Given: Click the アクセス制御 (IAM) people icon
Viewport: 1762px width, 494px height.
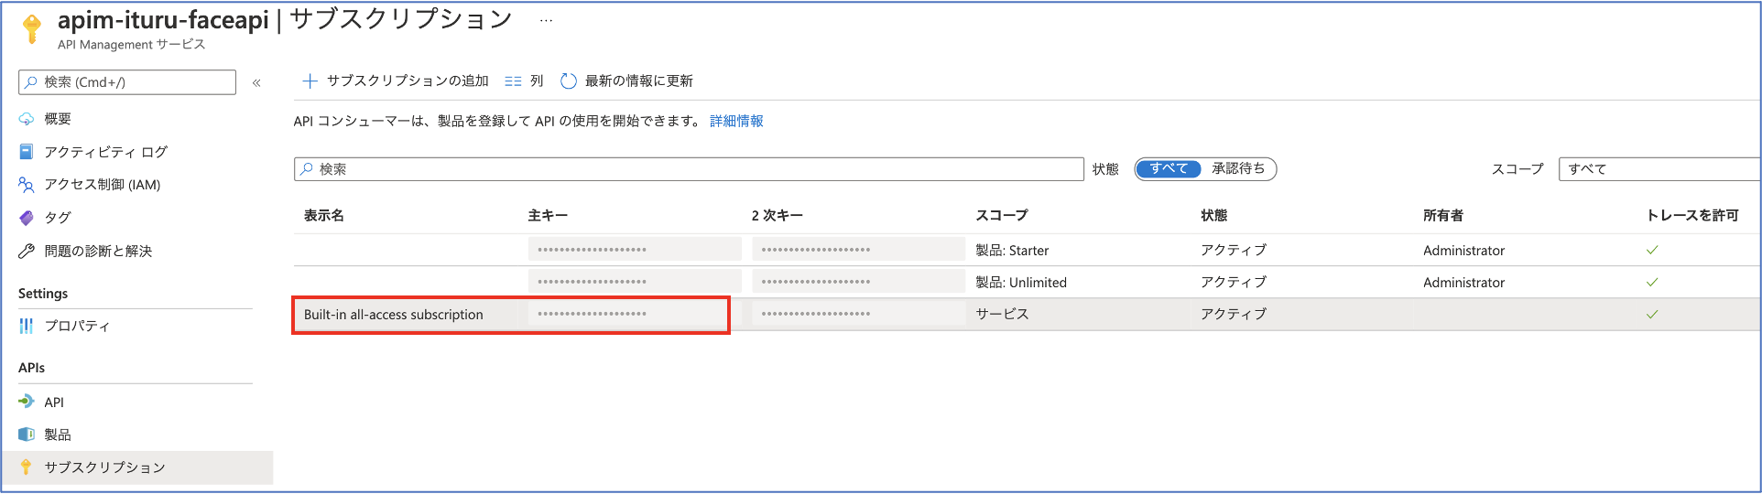Looking at the screenshot, I should point(27,185).
